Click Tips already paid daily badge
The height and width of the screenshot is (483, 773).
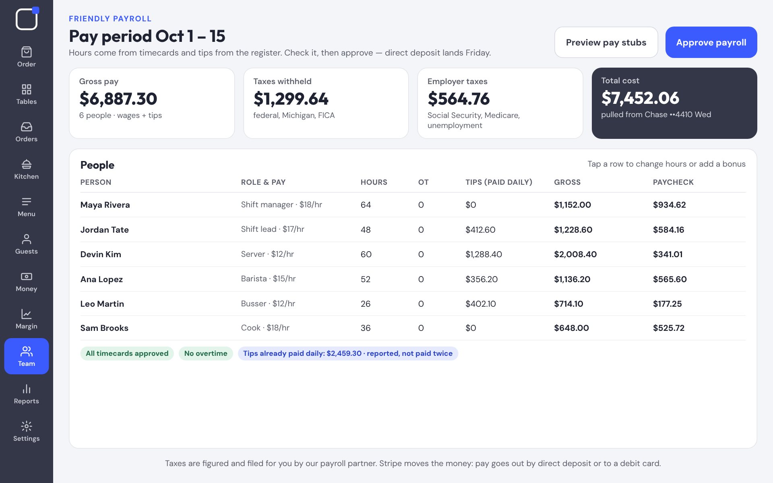(x=348, y=353)
